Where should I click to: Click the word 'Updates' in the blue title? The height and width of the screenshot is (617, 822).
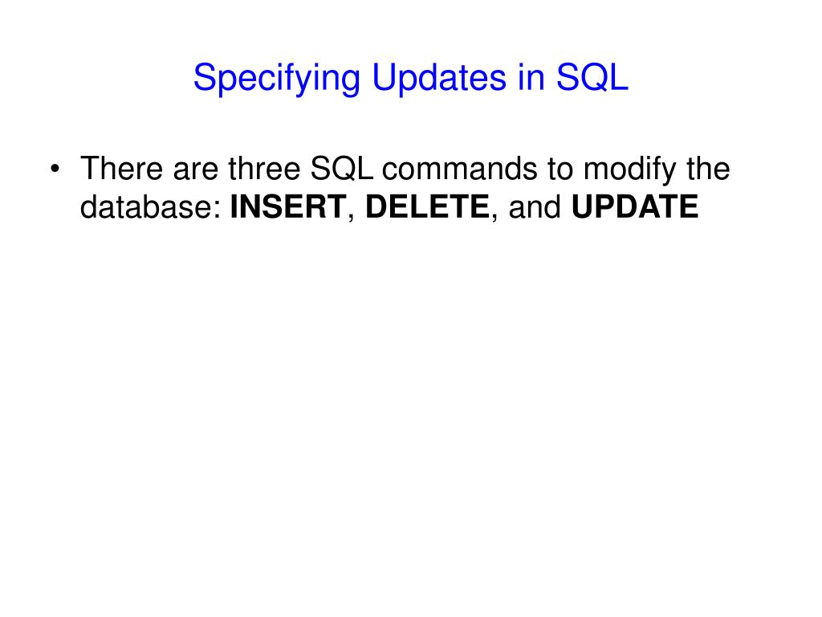[439, 77]
